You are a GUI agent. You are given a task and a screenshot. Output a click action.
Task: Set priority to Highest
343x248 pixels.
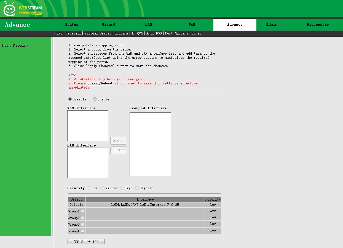(137, 188)
